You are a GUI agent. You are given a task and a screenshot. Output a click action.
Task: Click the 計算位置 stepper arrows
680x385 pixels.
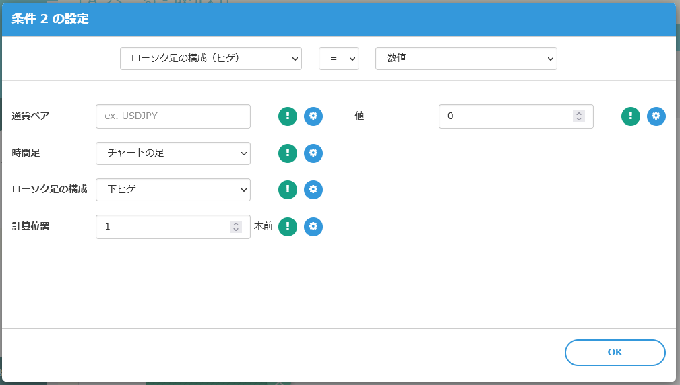coord(236,227)
